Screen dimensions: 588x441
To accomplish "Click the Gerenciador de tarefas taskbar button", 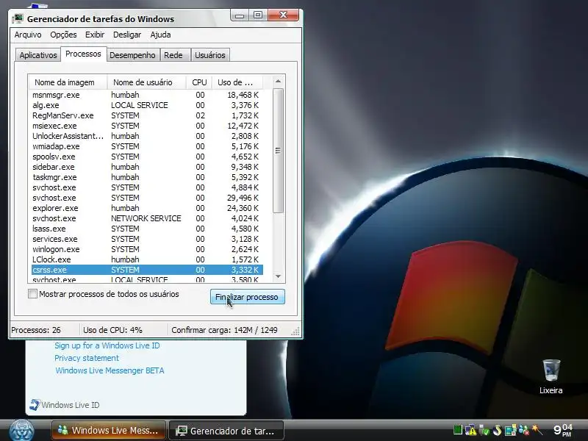I will pos(226,431).
